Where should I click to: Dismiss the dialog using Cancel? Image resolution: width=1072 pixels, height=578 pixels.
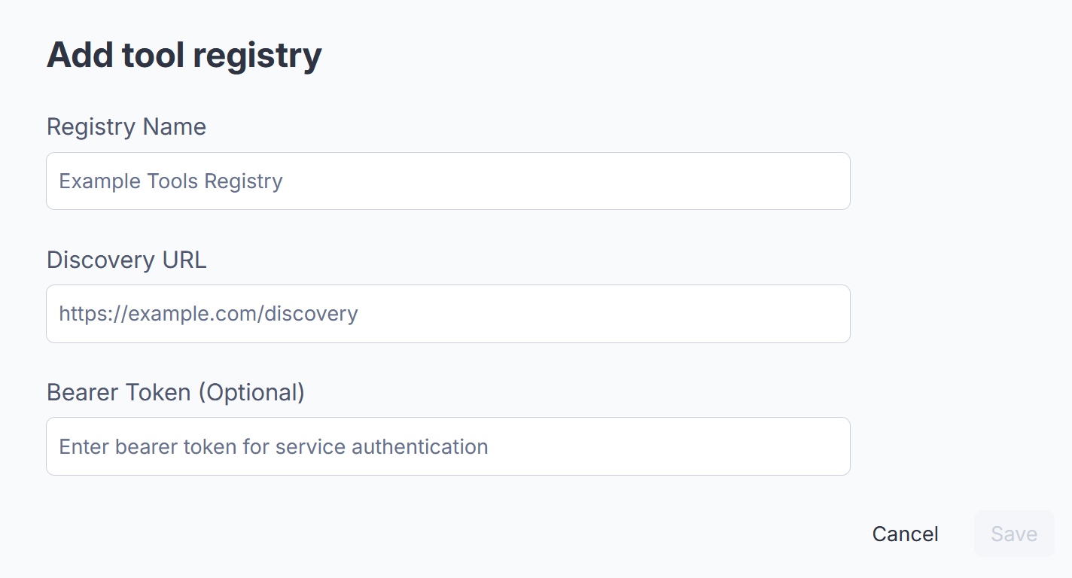tap(905, 534)
